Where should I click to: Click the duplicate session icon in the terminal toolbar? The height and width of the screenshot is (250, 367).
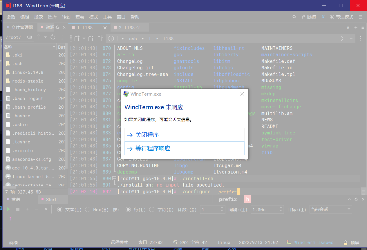coord(100,38)
